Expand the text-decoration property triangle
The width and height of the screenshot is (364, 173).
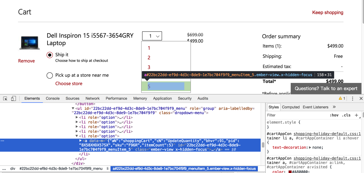(x=310, y=148)
